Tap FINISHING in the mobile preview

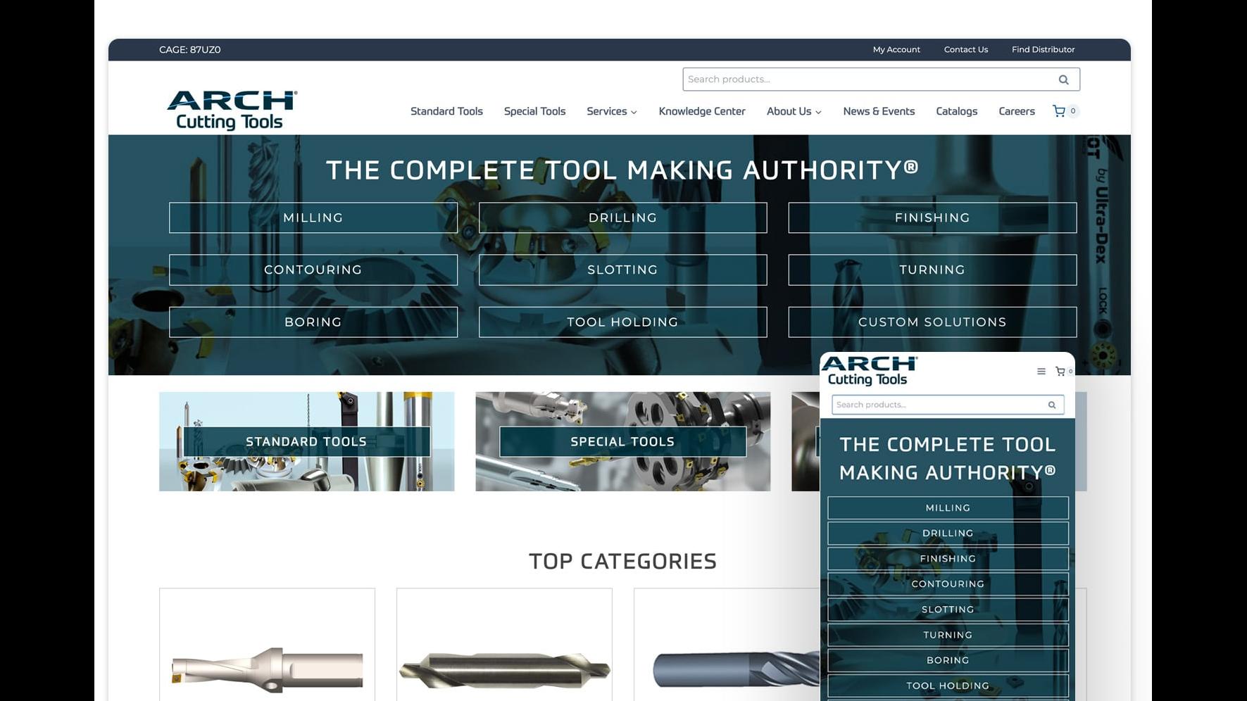(948, 559)
